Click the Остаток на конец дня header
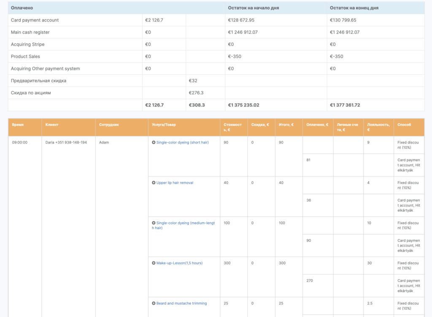432x317 pixels. pos(354,8)
